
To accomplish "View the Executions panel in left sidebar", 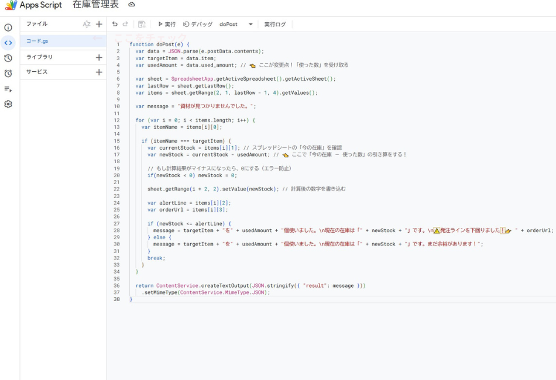I will coord(8,89).
